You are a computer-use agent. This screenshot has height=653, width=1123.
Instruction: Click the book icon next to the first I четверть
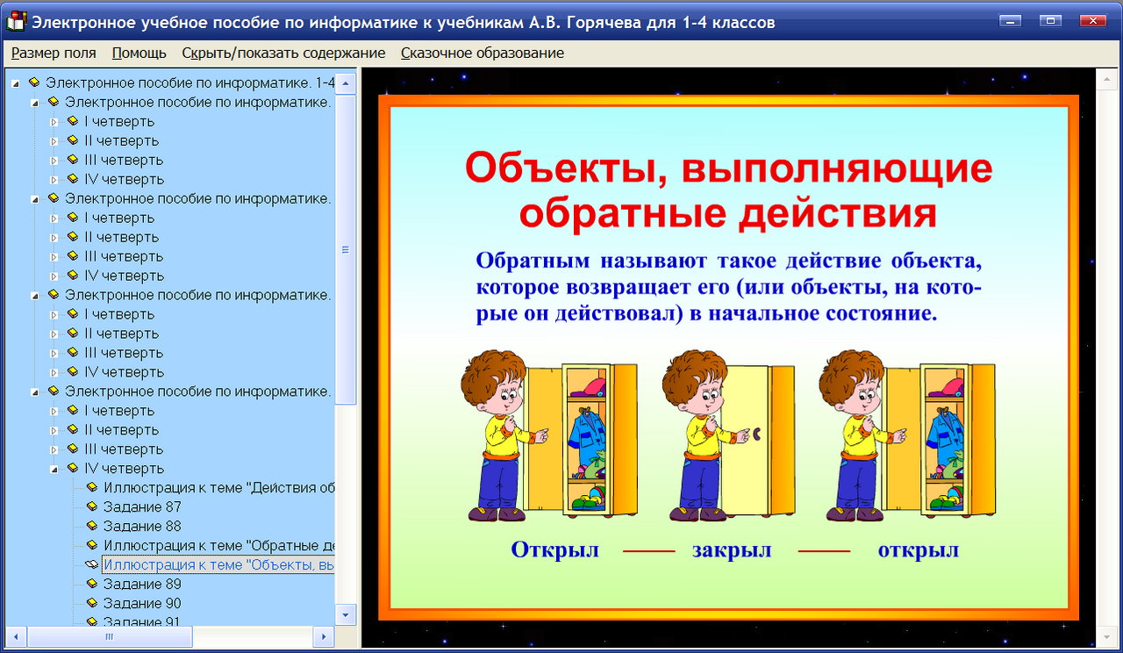pos(72,120)
